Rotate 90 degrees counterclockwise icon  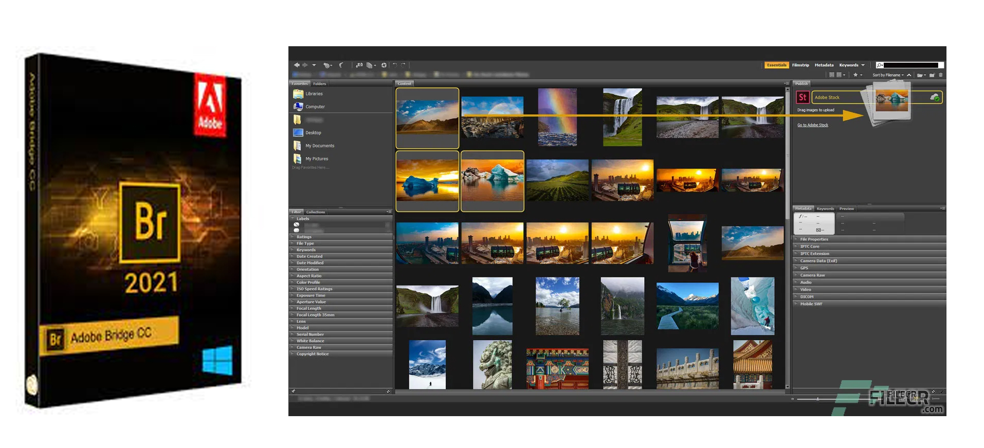click(x=395, y=65)
